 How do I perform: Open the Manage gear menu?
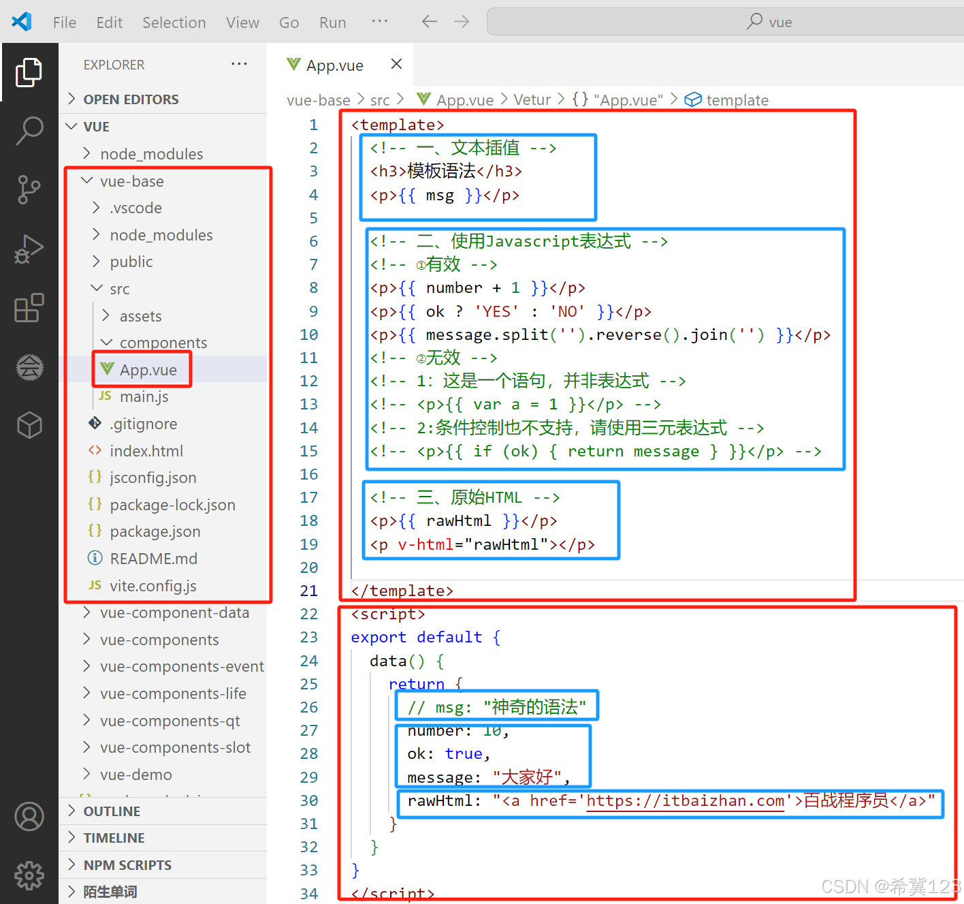(29, 875)
